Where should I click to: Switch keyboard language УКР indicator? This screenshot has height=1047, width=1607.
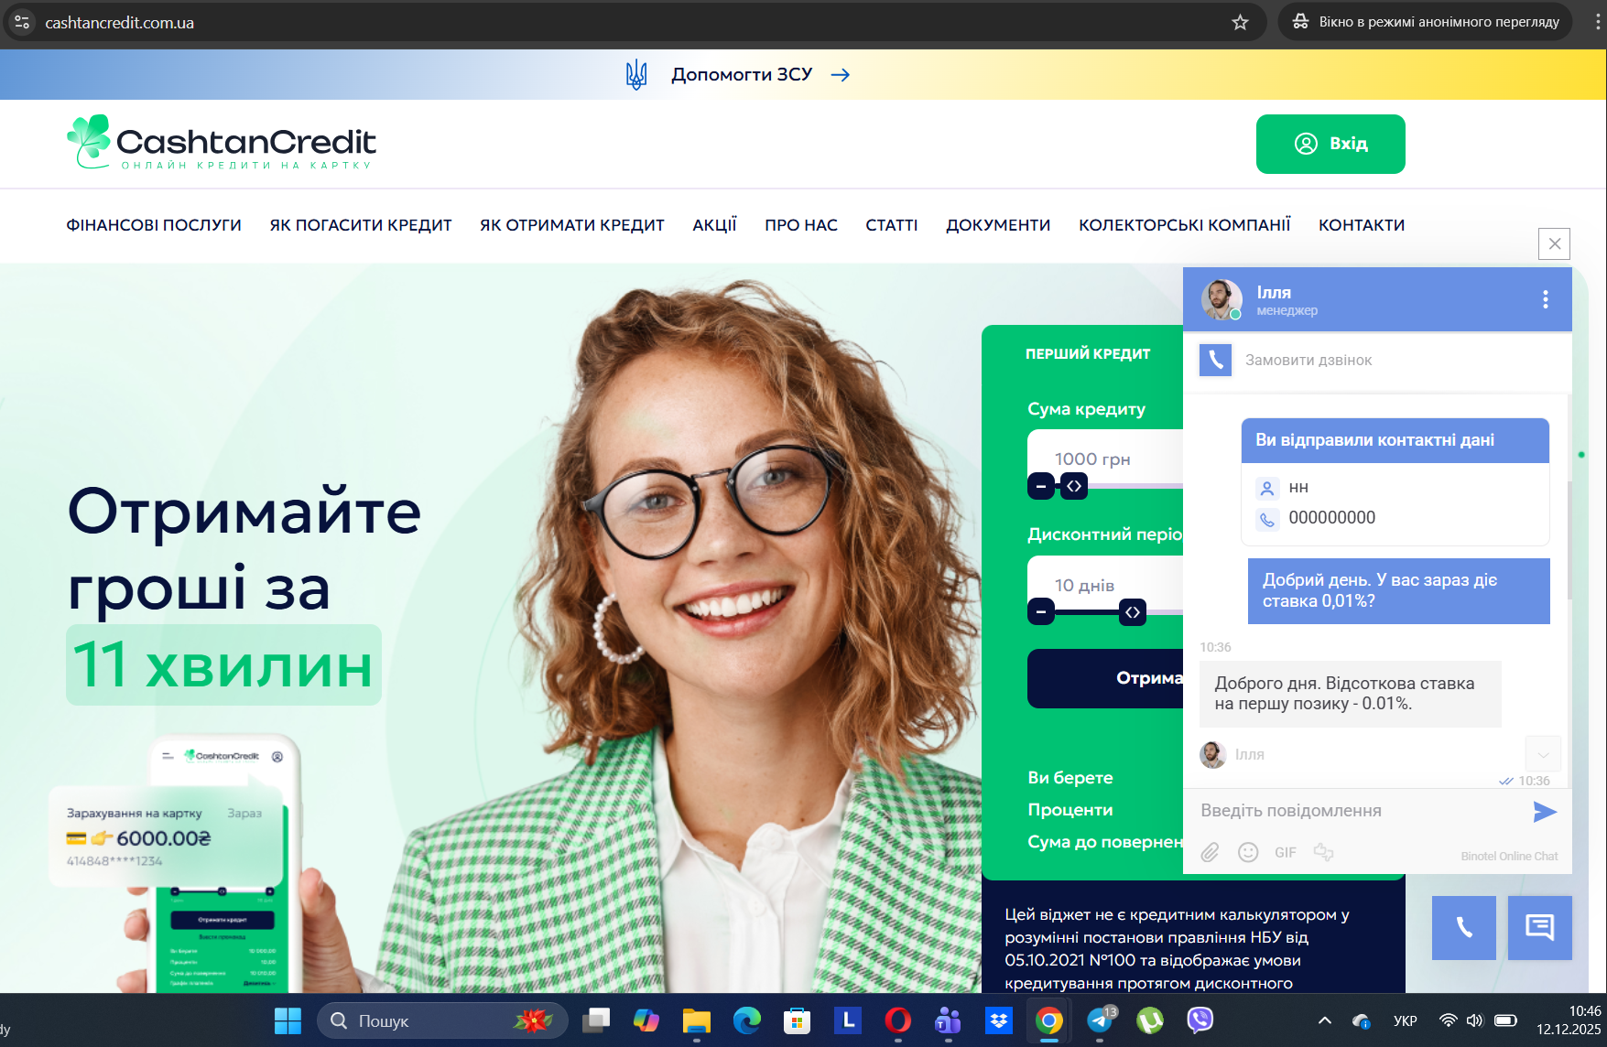click(x=1406, y=1020)
